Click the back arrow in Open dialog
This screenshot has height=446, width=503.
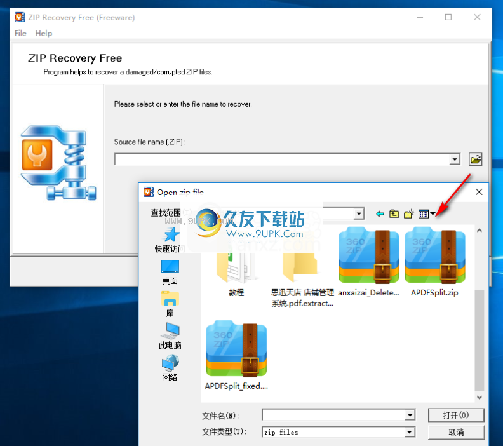click(380, 213)
